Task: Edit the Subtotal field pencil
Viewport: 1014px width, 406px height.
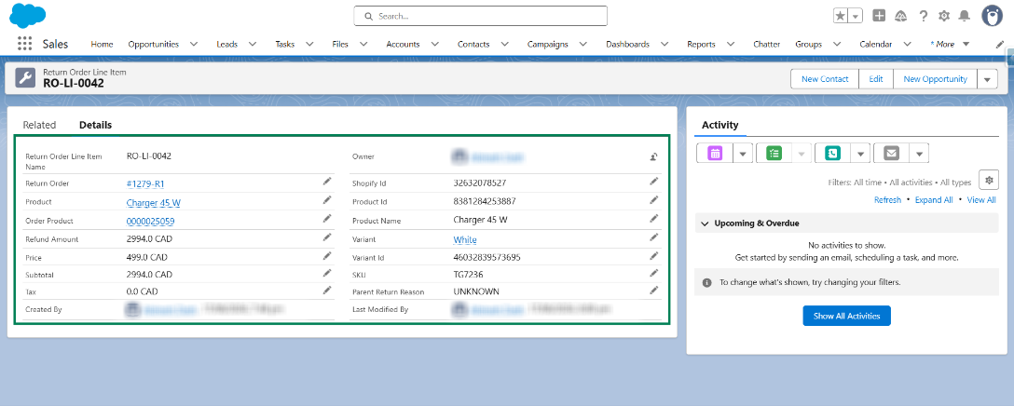Action: 326,272
